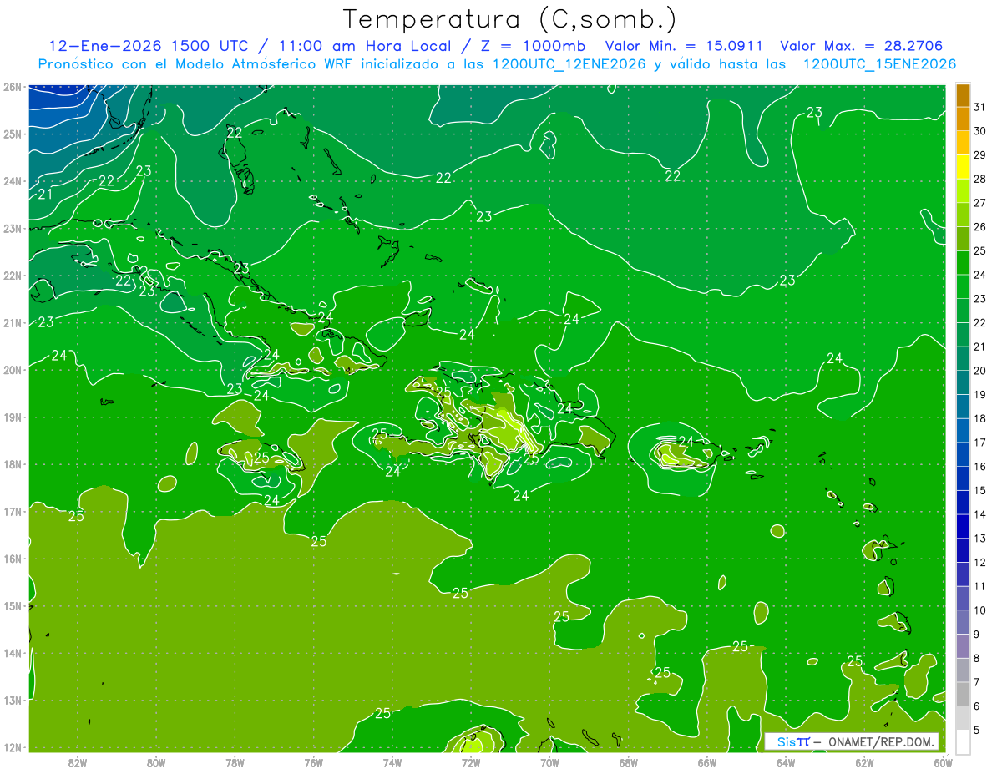1002x774 pixels.
Task: Click the 70W longitude axis label
Action: pos(549,762)
